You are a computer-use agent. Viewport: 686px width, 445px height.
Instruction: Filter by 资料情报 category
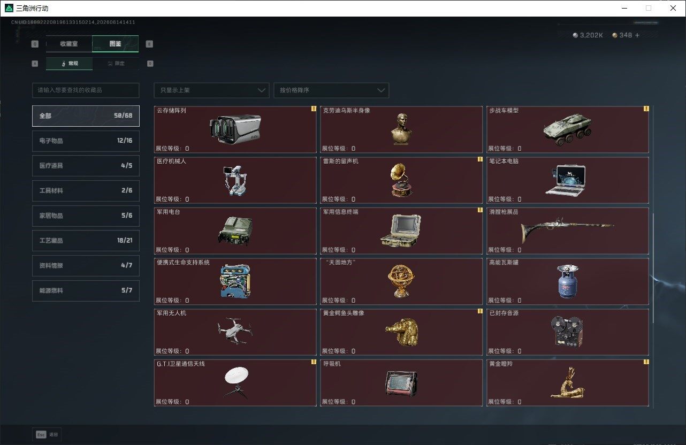click(86, 265)
